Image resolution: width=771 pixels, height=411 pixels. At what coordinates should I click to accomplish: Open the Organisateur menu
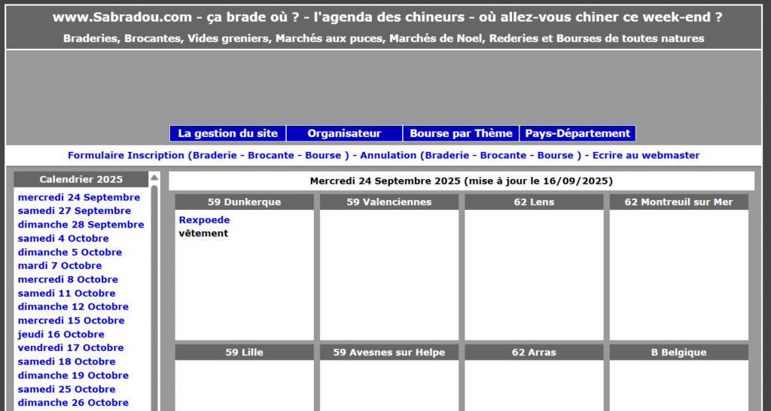(344, 133)
